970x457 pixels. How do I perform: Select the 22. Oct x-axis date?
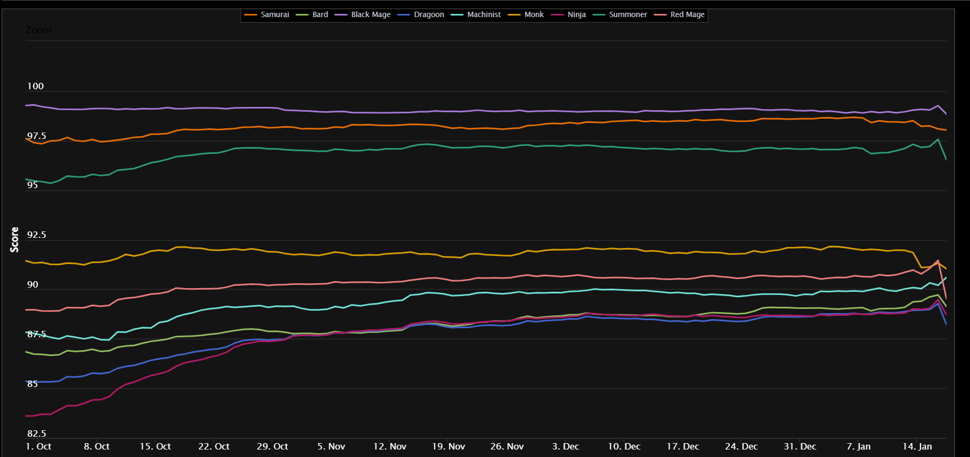point(214,446)
